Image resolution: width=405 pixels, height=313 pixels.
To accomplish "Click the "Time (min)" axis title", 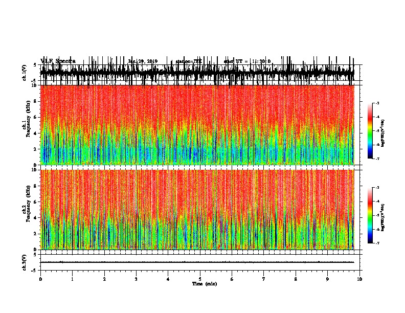I will point(205,284).
